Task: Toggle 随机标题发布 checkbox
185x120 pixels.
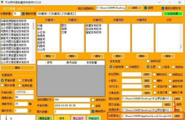Action: [163, 8]
